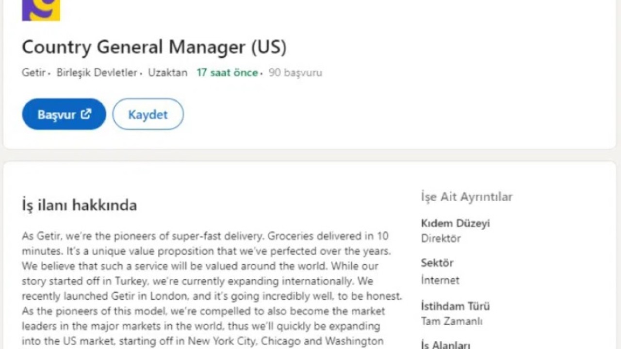Click the İşe Ait Ayrıntılar heading

(467, 197)
